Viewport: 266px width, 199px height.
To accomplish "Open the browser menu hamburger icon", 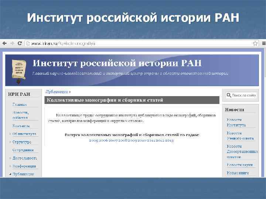I will pos(264,43).
